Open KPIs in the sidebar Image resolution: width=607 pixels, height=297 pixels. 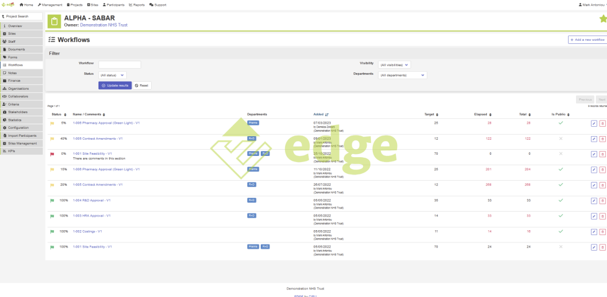21,151
